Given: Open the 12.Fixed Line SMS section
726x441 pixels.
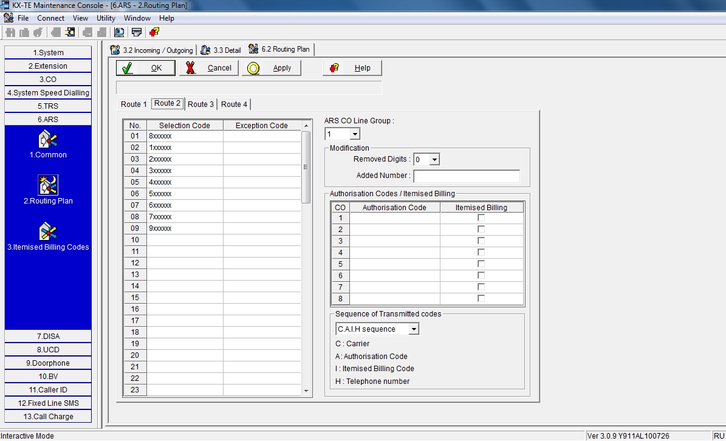Looking at the screenshot, I should (x=48, y=403).
